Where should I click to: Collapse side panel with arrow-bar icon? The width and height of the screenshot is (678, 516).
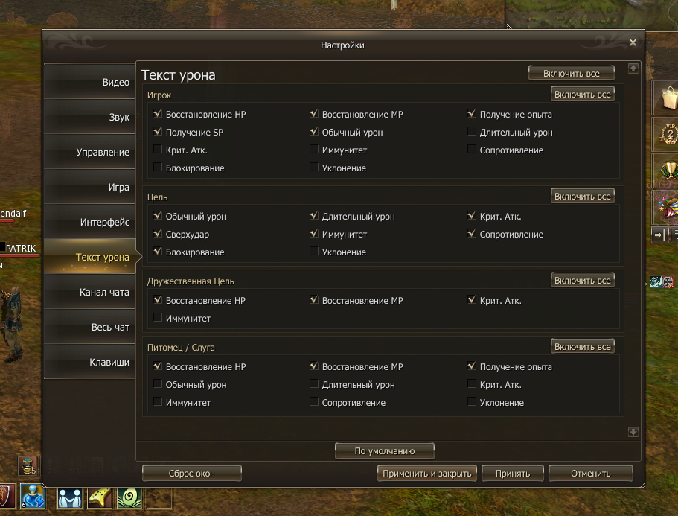[659, 235]
